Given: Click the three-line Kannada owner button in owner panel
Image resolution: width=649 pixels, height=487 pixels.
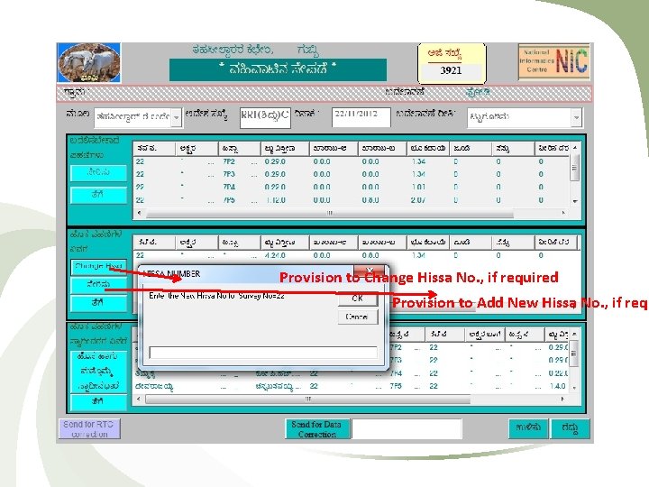Looking at the screenshot, I should (98, 372).
